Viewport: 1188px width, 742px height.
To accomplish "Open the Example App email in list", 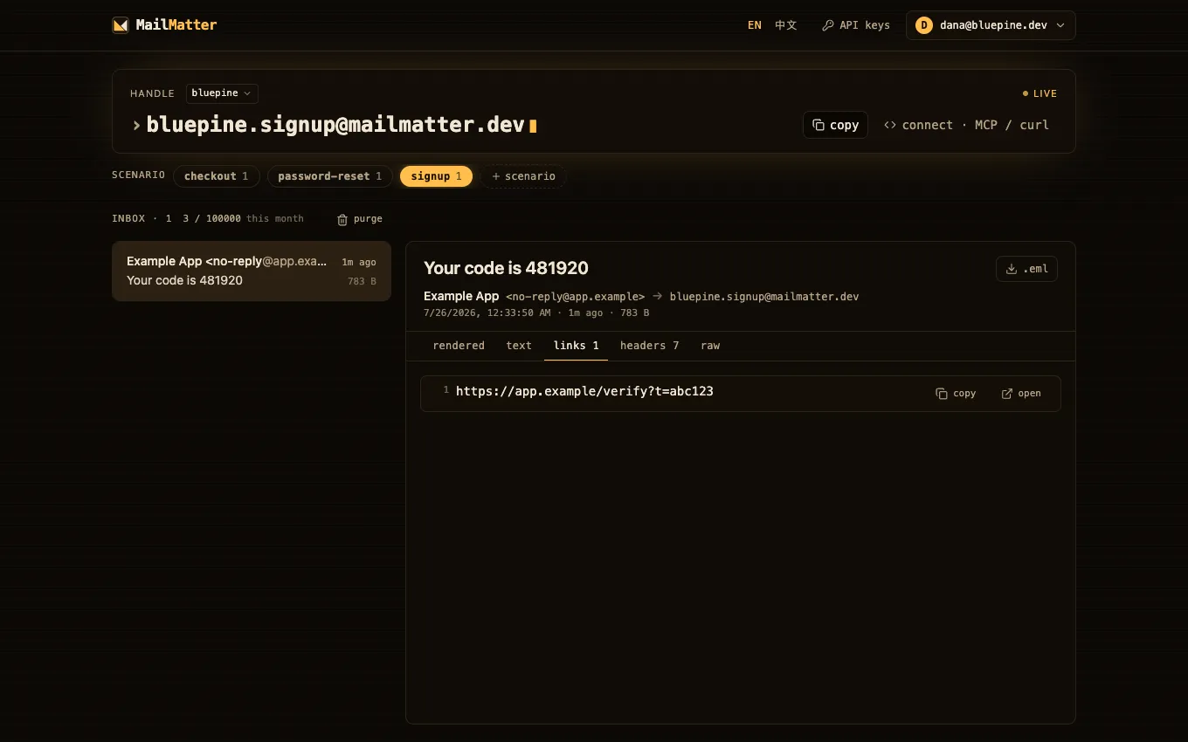I will click(252, 271).
